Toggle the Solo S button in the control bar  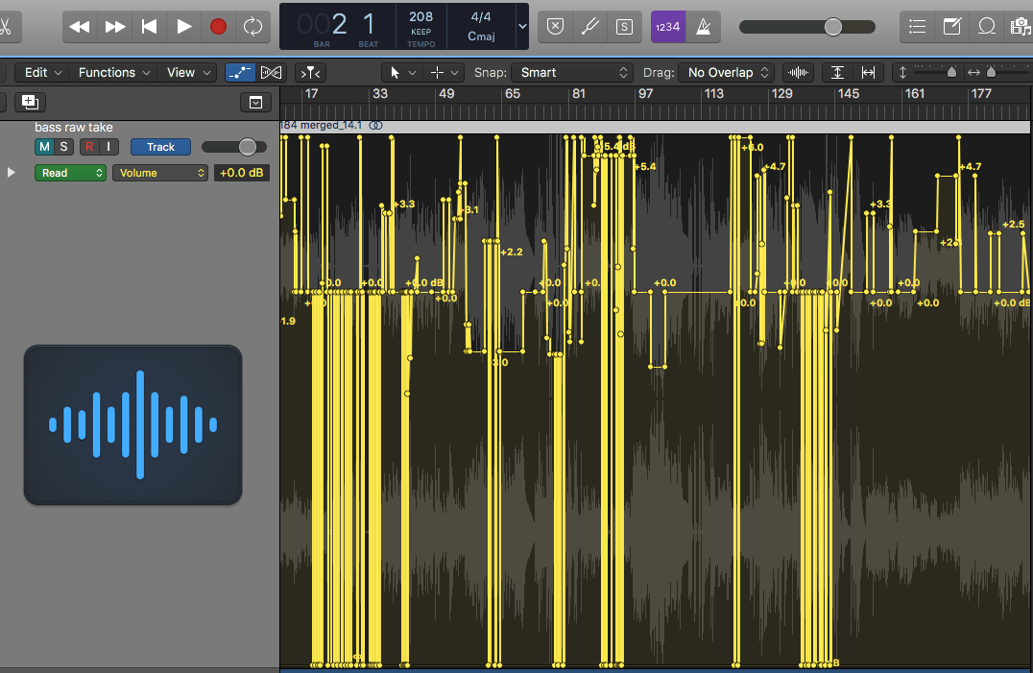click(624, 27)
